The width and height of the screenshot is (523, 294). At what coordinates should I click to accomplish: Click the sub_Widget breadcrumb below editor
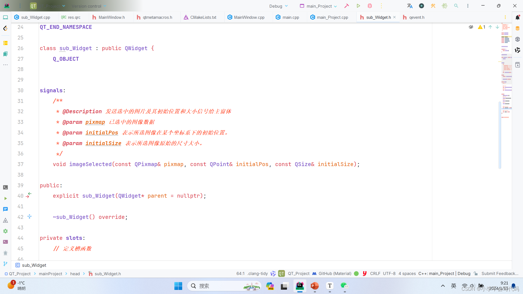[31, 265]
